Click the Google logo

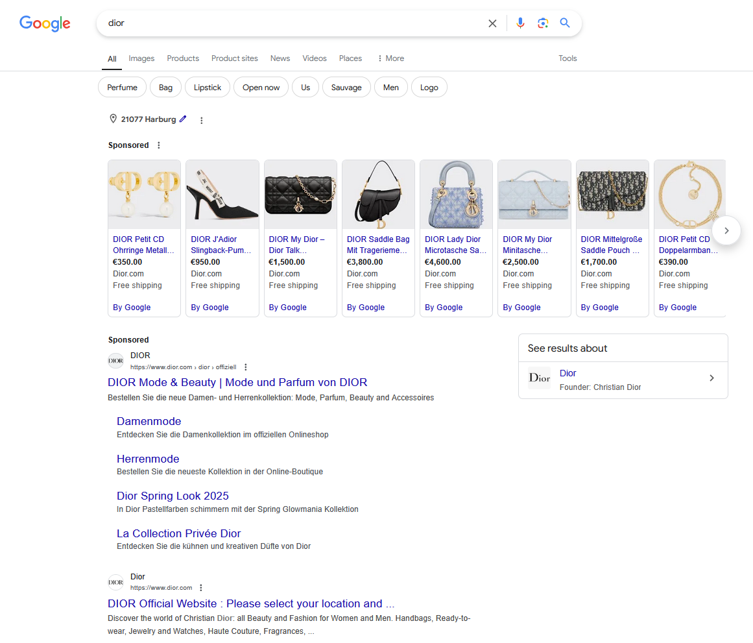pyautogui.click(x=45, y=23)
